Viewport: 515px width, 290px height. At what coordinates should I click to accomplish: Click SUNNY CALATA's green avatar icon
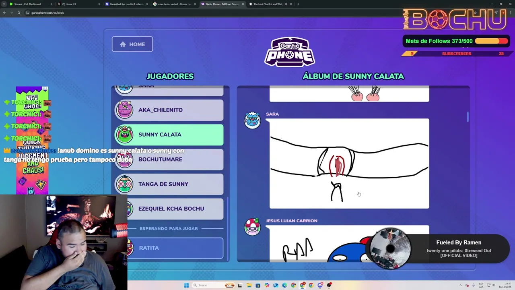[x=124, y=135]
